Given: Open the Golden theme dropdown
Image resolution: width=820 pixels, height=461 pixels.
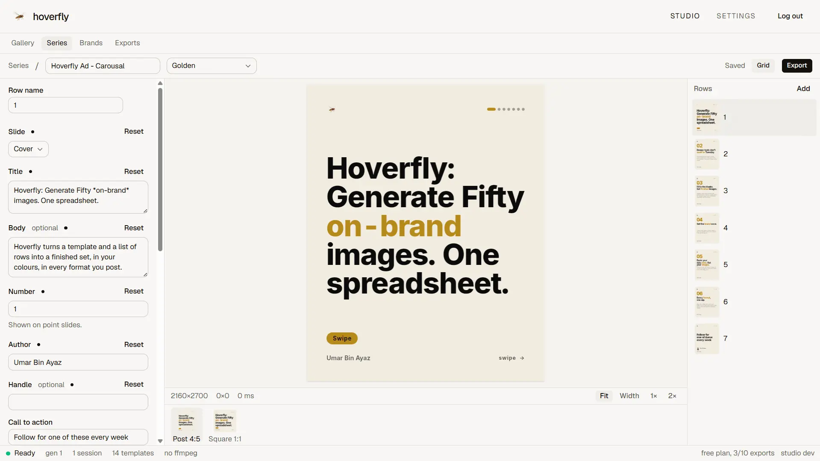Looking at the screenshot, I should [x=212, y=66].
